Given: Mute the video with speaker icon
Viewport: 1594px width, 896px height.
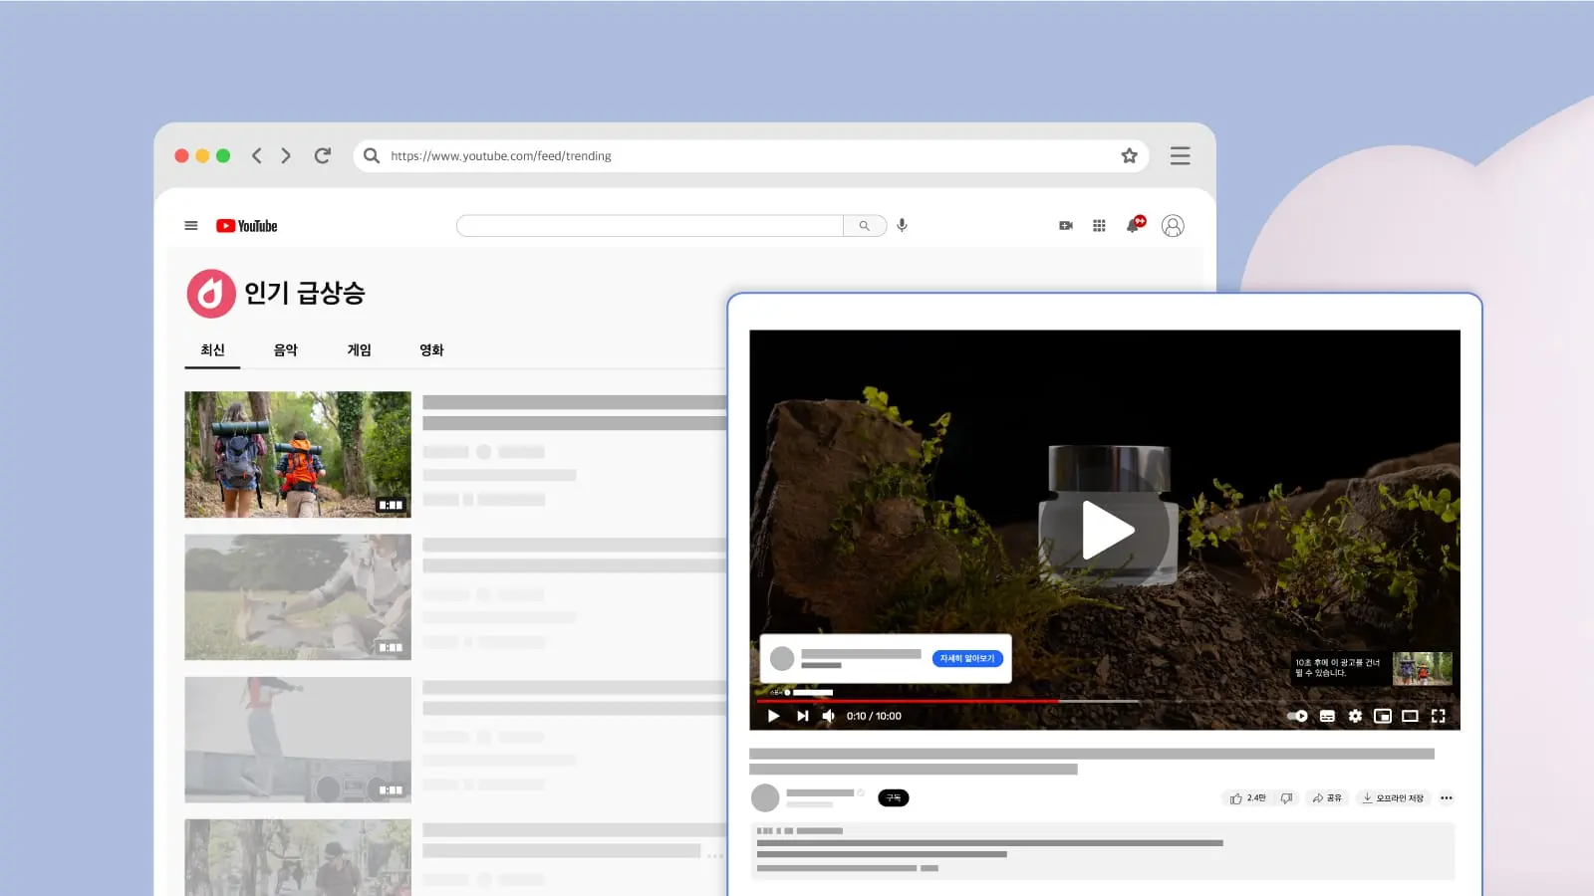Looking at the screenshot, I should tap(828, 716).
